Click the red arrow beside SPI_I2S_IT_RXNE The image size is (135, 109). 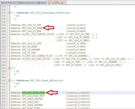coord(48,28)
